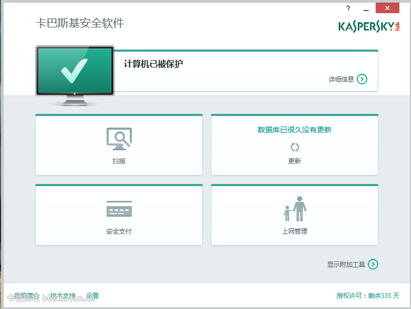Click the 更新 (Update) circular arrows icon
The width and height of the screenshot is (411, 309).
pyautogui.click(x=294, y=147)
